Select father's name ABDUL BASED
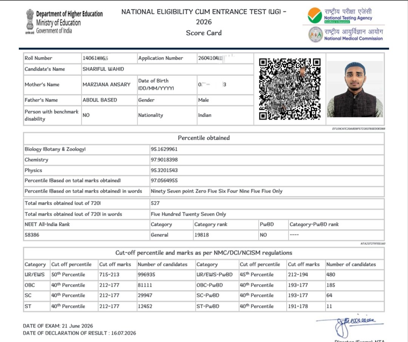 100,100
